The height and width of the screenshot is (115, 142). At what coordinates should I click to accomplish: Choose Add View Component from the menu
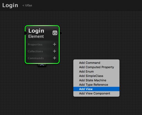(x=96, y=93)
